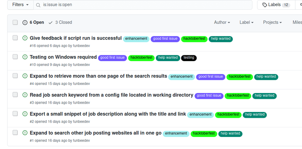
Task: Open the Label filter menu
Action: pyautogui.click(x=246, y=22)
